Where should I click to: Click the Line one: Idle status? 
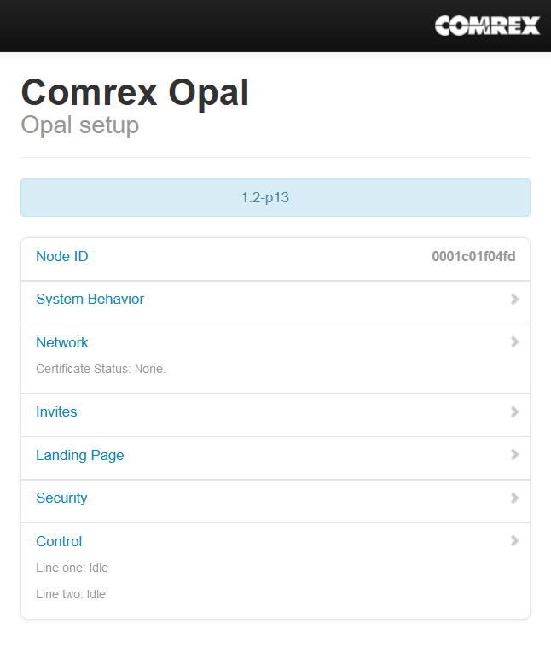point(72,568)
